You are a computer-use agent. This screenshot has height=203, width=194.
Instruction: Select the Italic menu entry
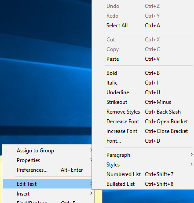coord(143,83)
